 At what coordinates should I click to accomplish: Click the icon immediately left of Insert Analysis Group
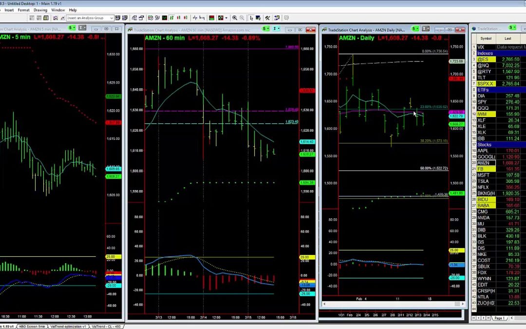point(62,18)
